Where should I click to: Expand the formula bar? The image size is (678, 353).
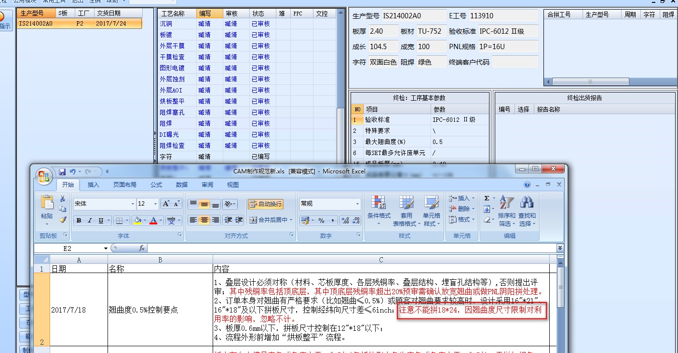pyautogui.click(x=559, y=248)
